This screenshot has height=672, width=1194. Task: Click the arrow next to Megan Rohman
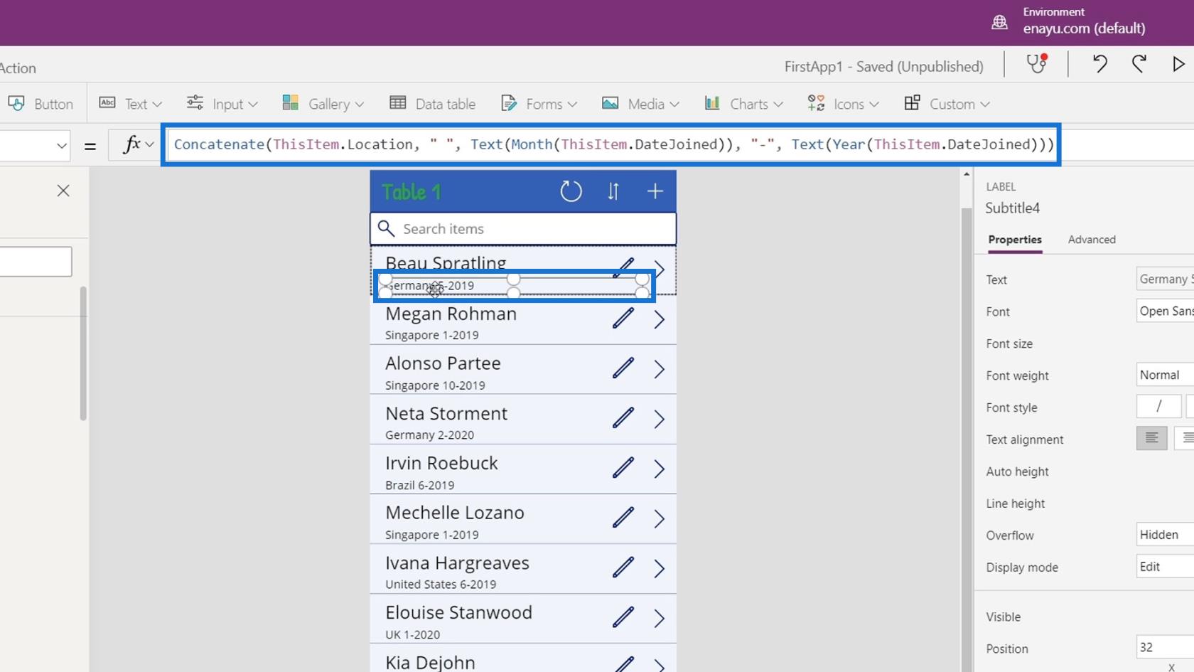pyautogui.click(x=659, y=319)
